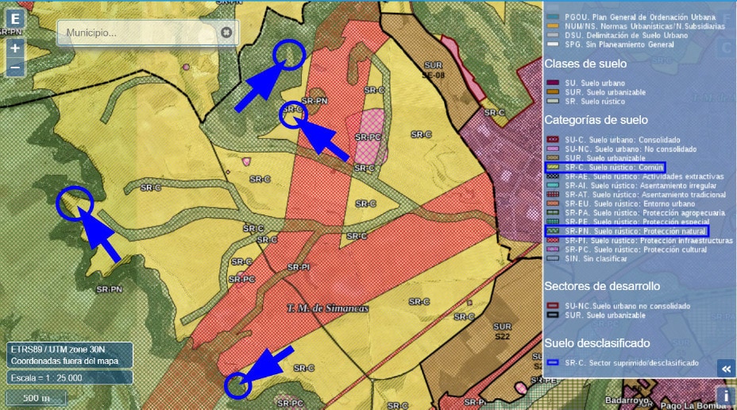Open the info button
This screenshot has height=410, width=737.
(723, 395)
